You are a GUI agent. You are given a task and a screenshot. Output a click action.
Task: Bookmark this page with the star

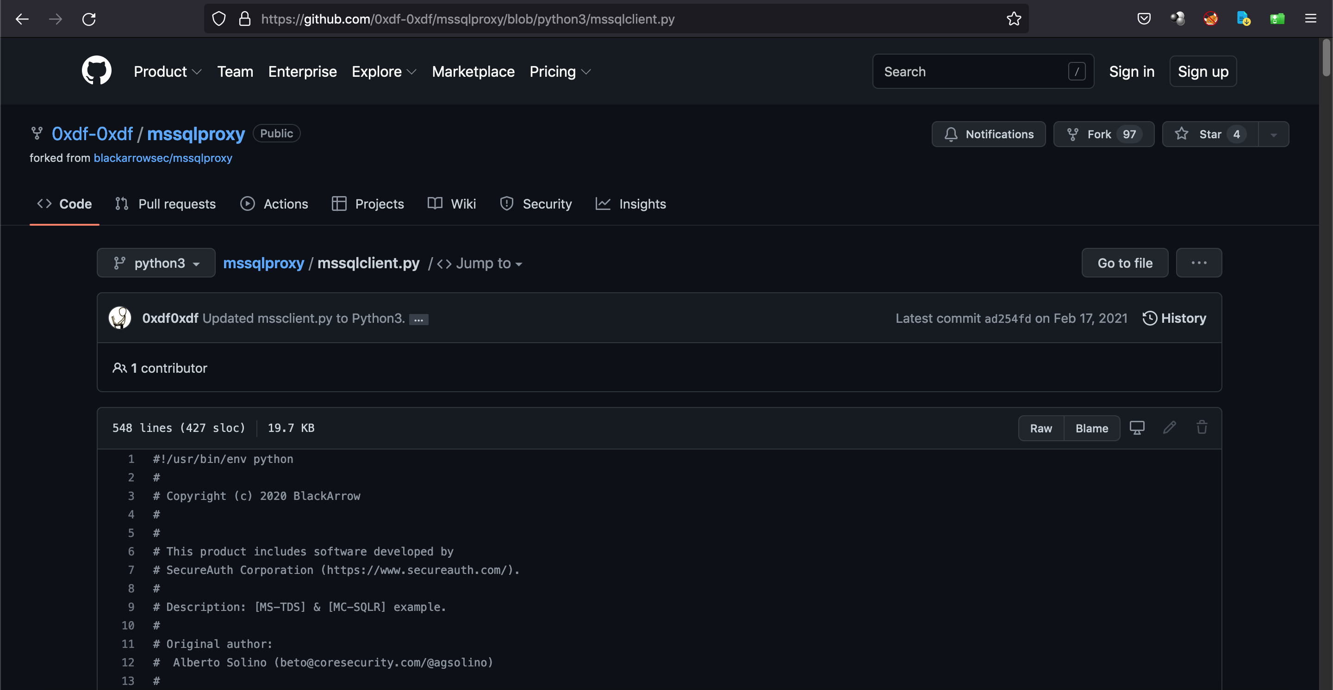click(1013, 19)
